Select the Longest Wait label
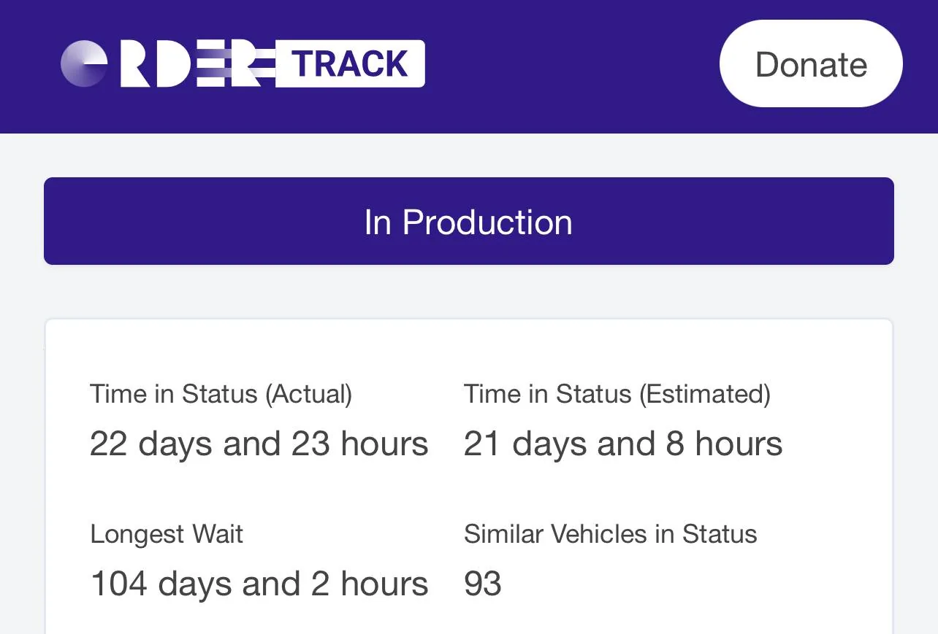 point(167,534)
